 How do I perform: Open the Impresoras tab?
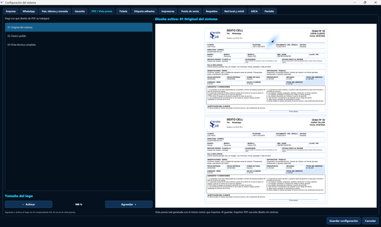pyautogui.click(x=168, y=11)
